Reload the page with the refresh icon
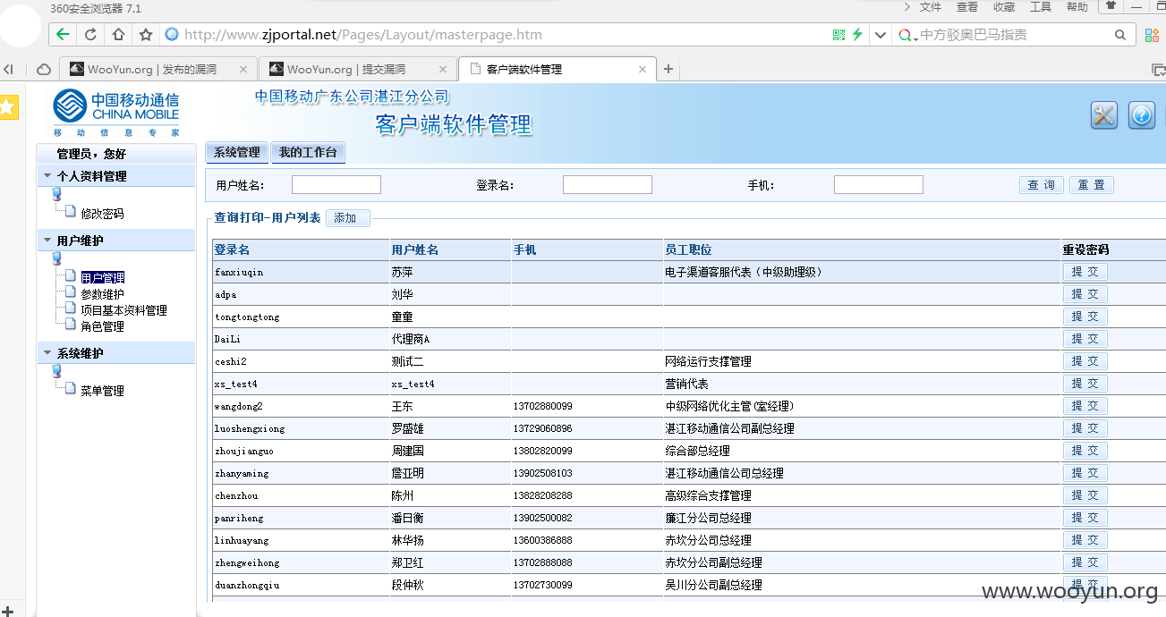 pos(90,35)
